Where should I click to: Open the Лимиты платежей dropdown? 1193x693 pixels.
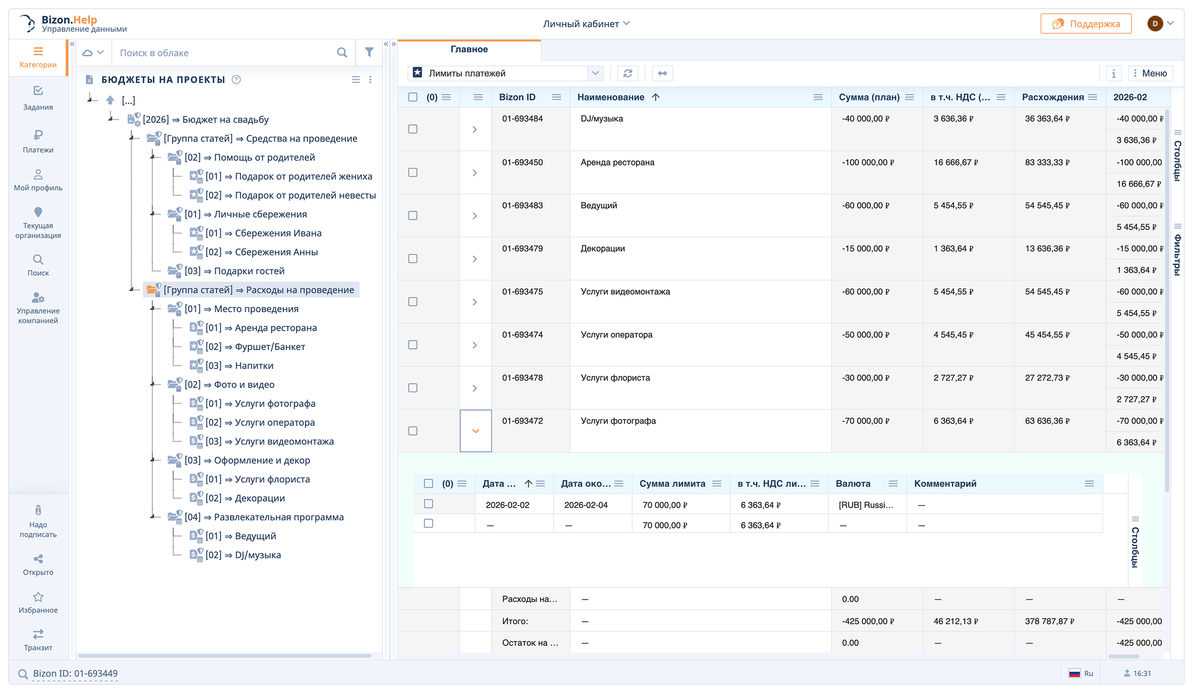click(594, 73)
